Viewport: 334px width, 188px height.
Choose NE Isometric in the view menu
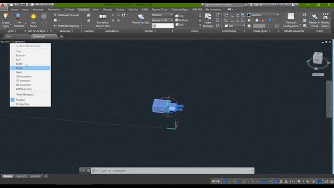pos(30,85)
